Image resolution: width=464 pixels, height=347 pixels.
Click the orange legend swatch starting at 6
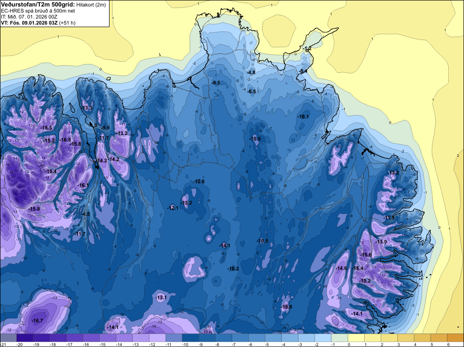click(456, 338)
